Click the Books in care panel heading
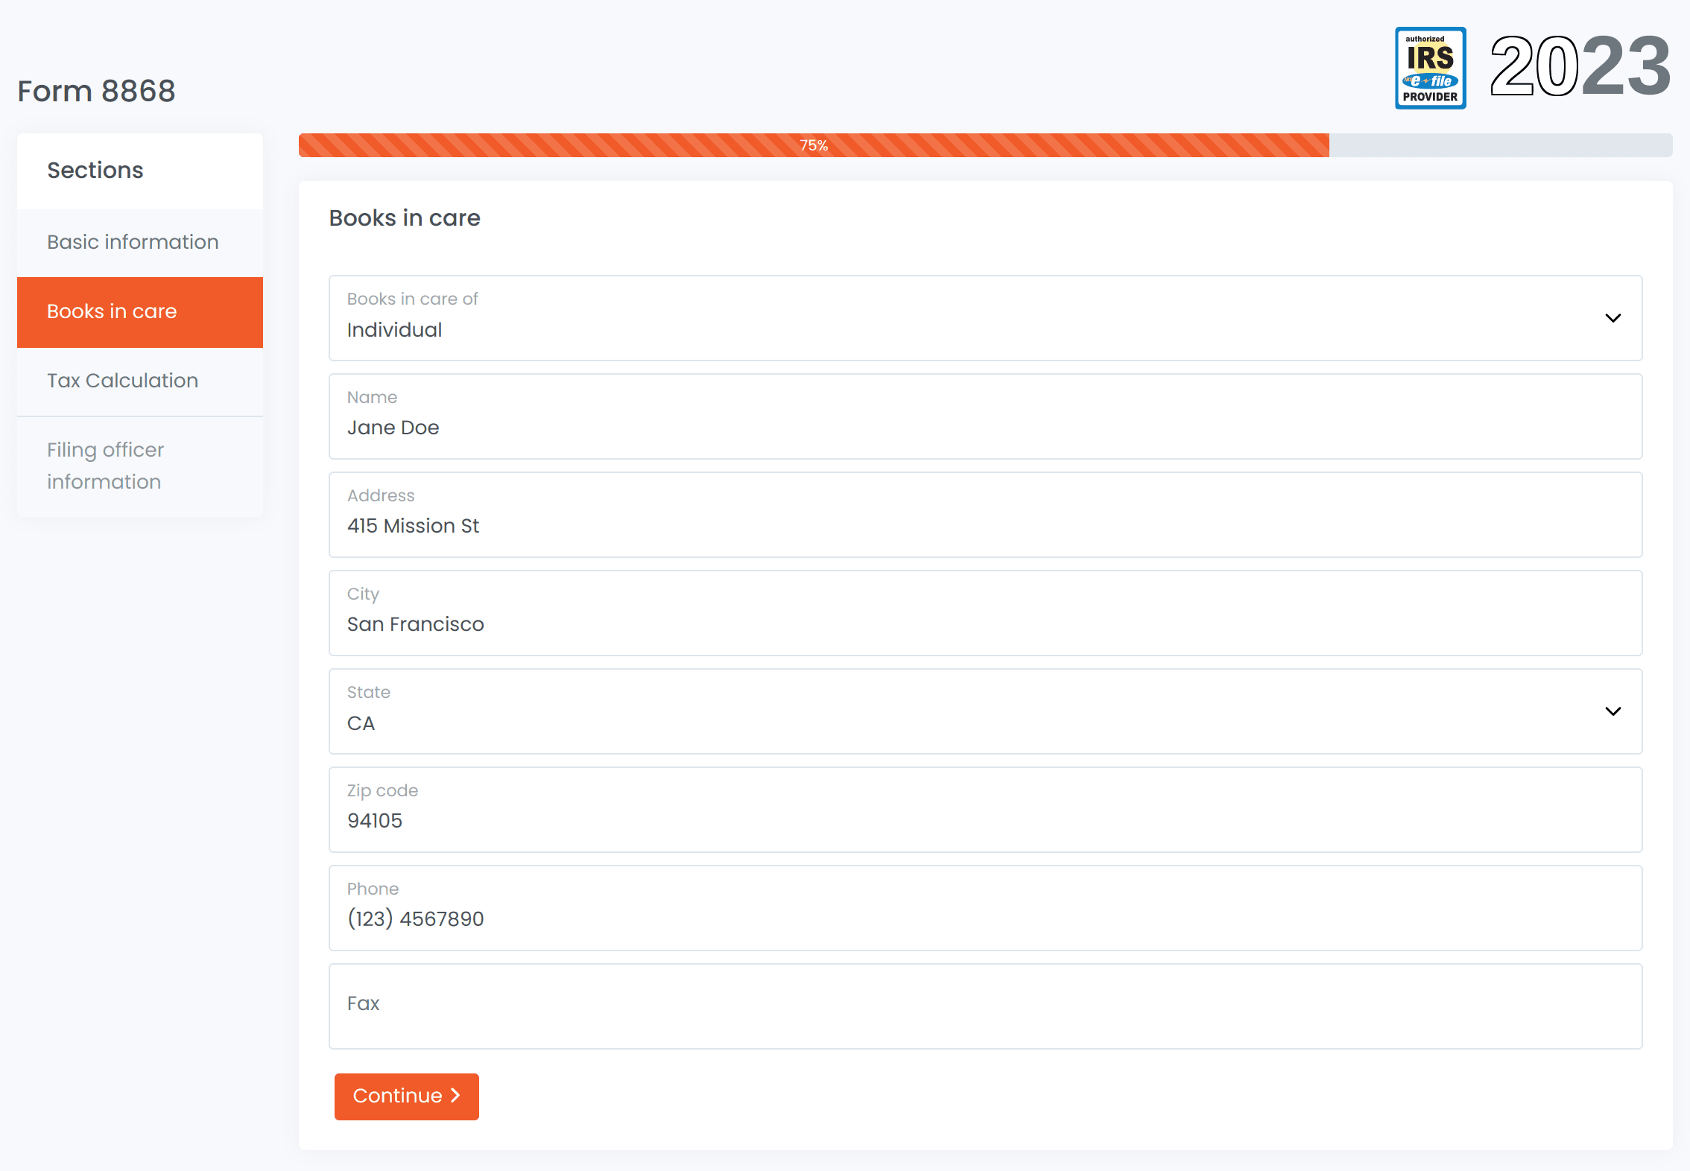Image resolution: width=1690 pixels, height=1171 pixels. pos(405,218)
